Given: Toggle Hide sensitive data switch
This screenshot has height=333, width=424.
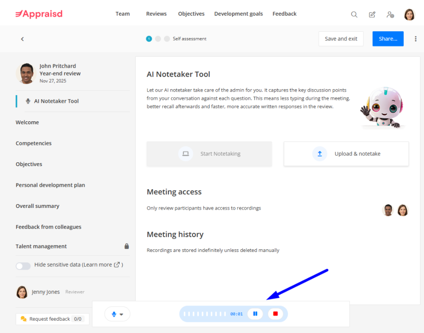Looking at the screenshot, I should pyautogui.click(x=23, y=266).
